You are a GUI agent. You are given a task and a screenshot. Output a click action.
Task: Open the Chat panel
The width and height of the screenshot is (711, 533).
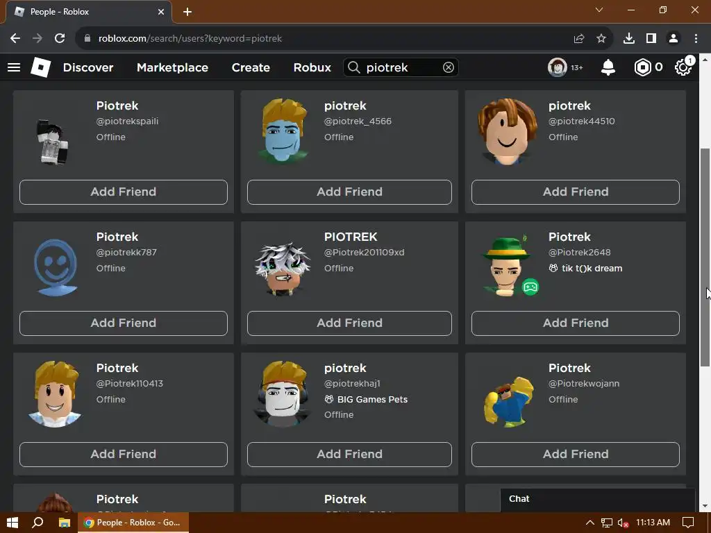(598, 499)
